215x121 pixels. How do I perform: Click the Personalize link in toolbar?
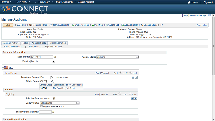[202, 25]
